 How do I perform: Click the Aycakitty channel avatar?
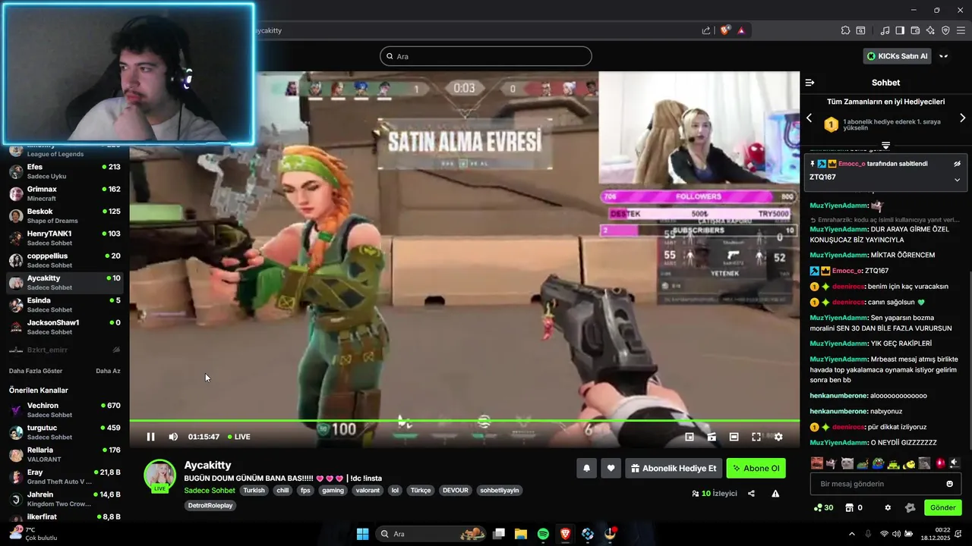(x=159, y=475)
